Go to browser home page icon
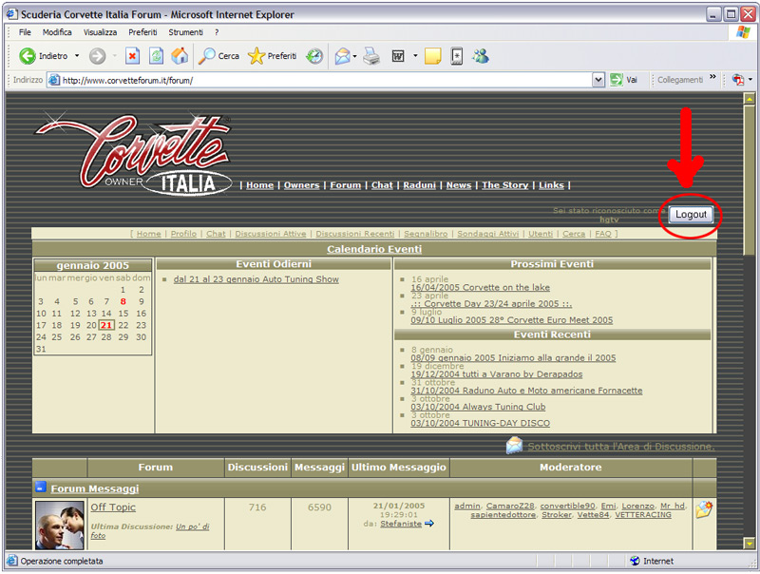The width and height of the screenshot is (760, 574). point(180,56)
